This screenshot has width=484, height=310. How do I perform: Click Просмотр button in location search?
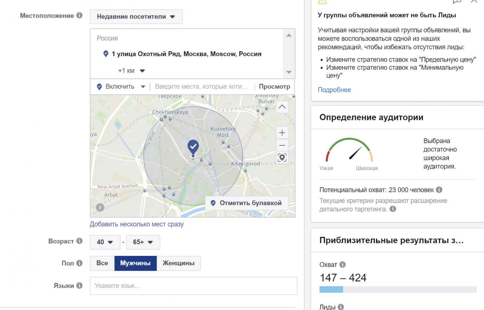tap(274, 86)
